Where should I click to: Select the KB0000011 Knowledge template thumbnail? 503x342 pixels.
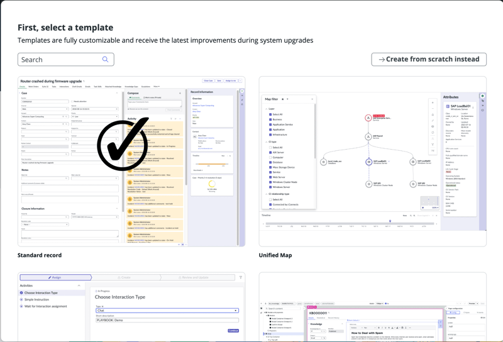[372, 307]
